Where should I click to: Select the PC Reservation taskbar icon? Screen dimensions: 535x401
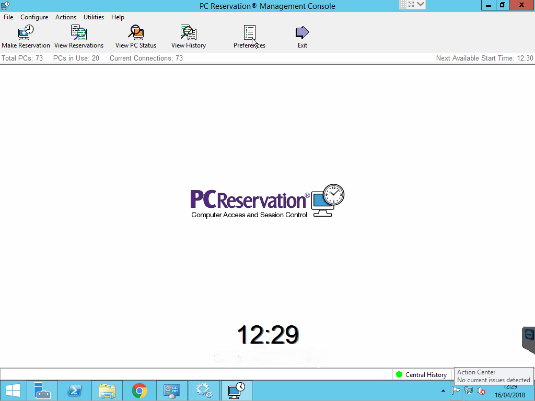237,391
